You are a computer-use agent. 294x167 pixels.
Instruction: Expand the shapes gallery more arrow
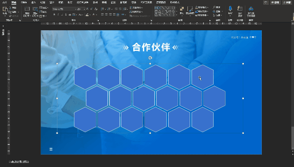coord(176,15)
